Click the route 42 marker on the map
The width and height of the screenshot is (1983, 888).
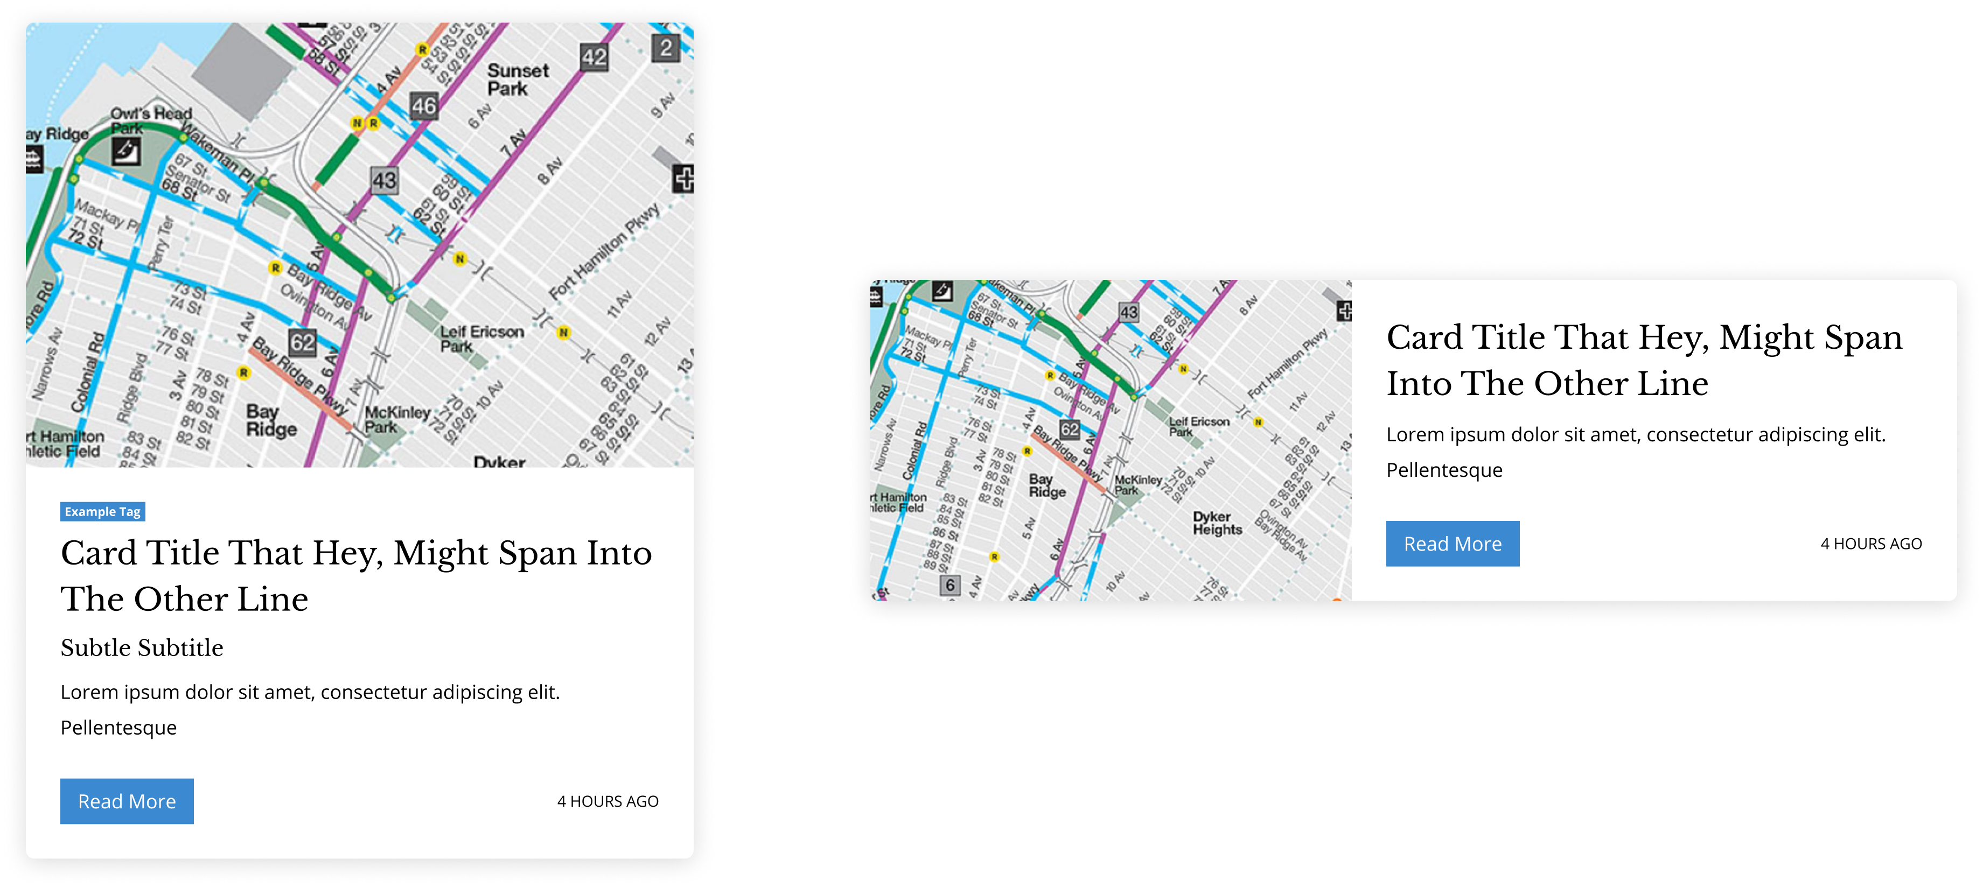pyautogui.click(x=593, y=58)
